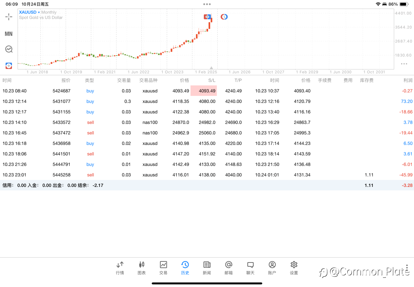
Task: Tap the S/L column header
Action: pyautogui.click(x=212, y=80)
